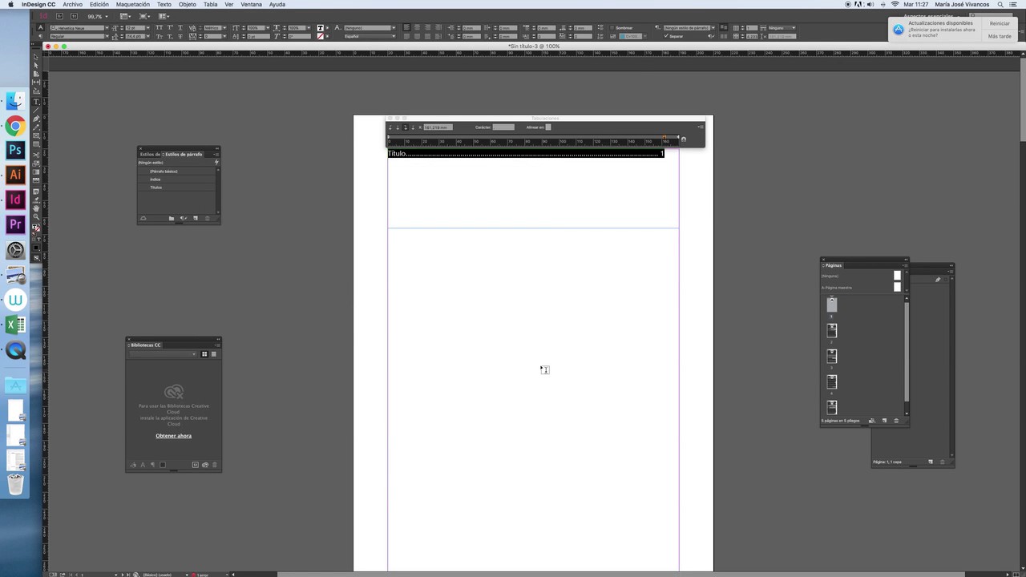Open the Texto menu

(x=164, y=5)
